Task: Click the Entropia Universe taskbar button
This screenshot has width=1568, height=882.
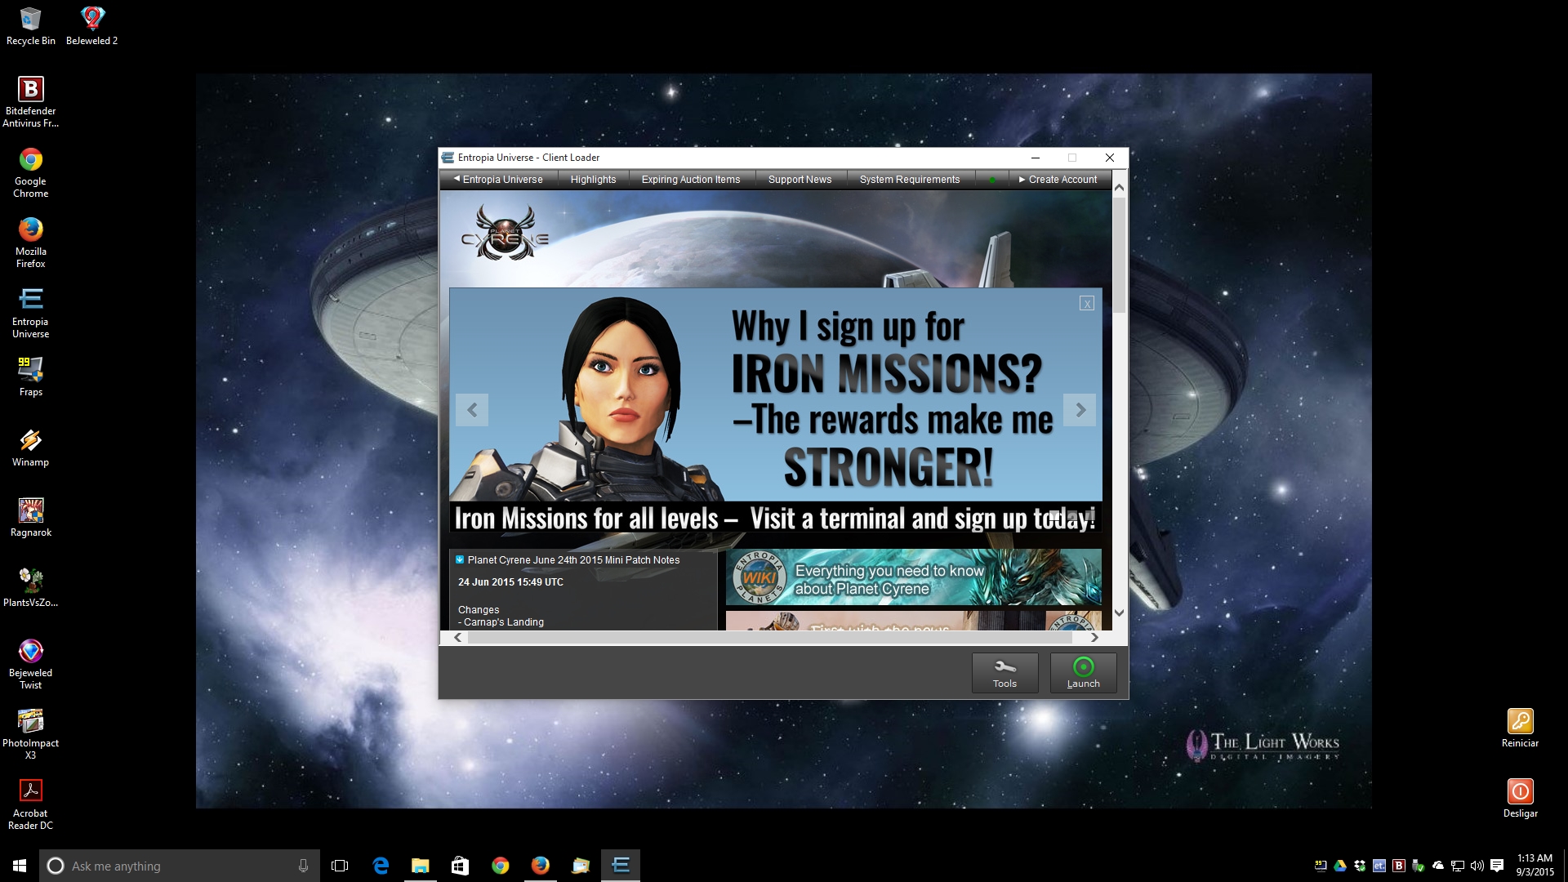Action: (621, 866)
